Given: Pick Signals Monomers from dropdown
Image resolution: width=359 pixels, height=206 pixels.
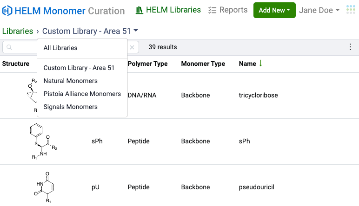Looking at the screenshot, I should (x=71, y=107).
